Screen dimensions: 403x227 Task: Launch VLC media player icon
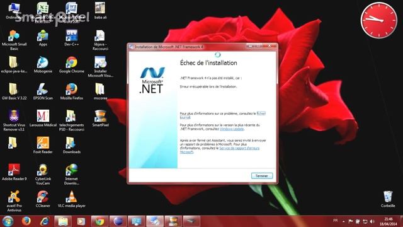click(71, 199)
